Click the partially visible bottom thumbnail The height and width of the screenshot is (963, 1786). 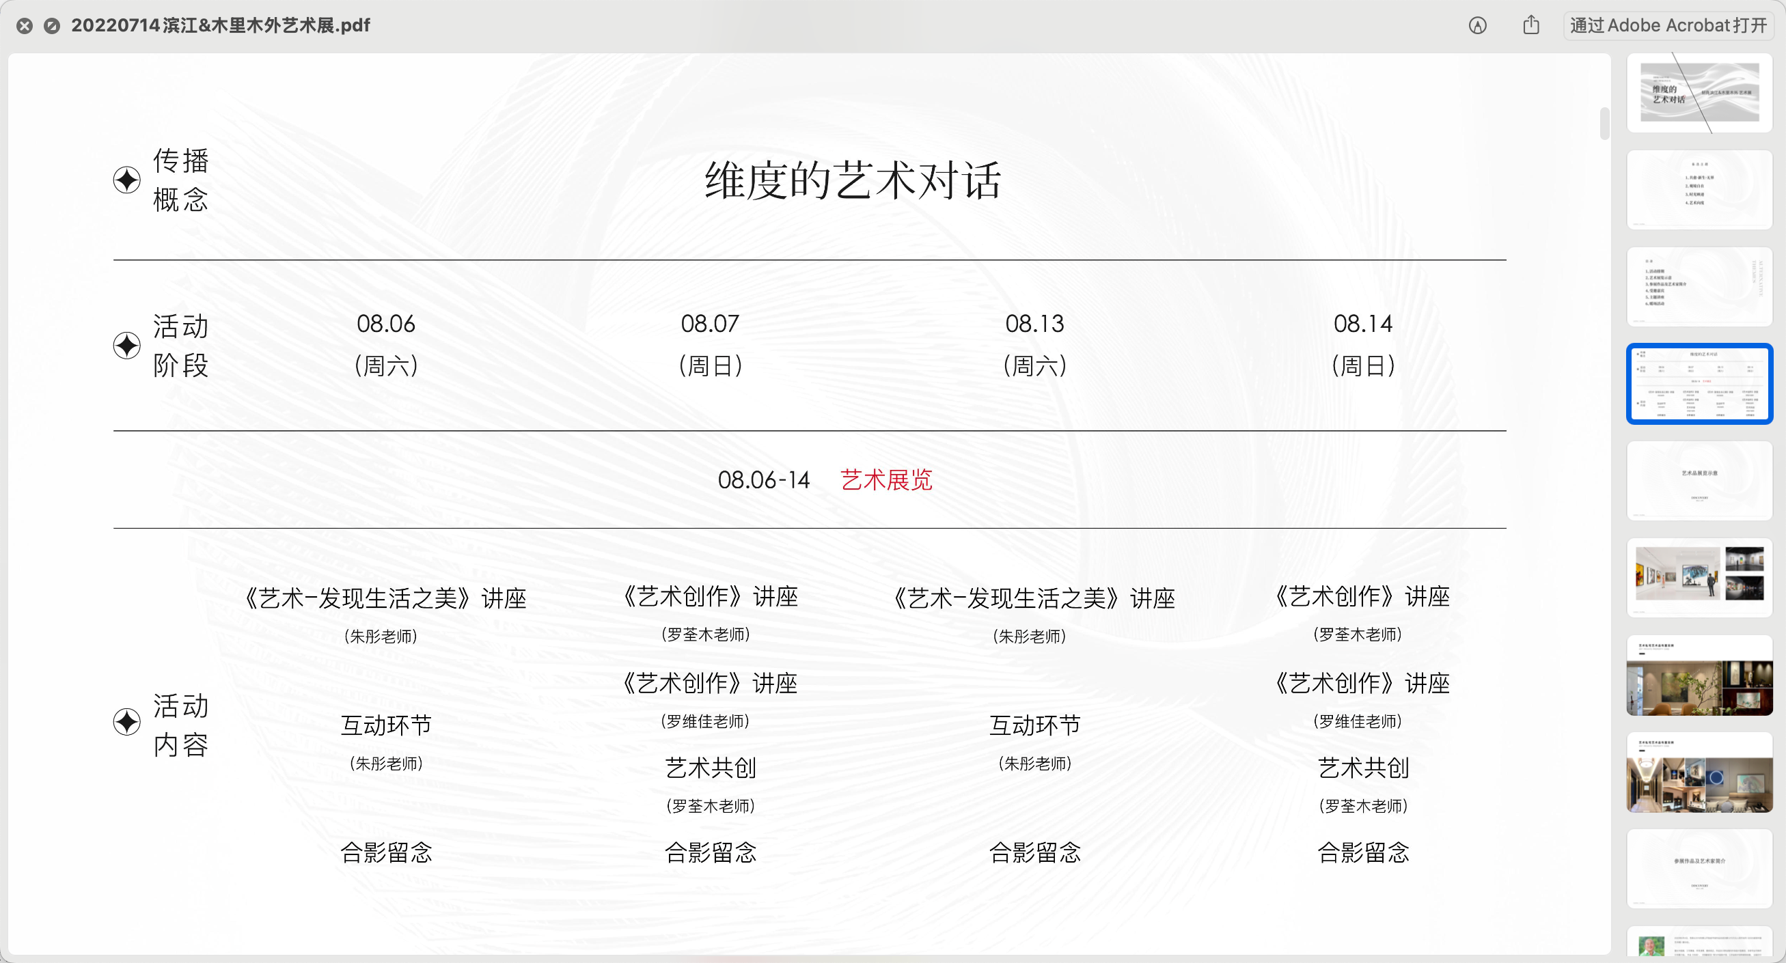1699,946
